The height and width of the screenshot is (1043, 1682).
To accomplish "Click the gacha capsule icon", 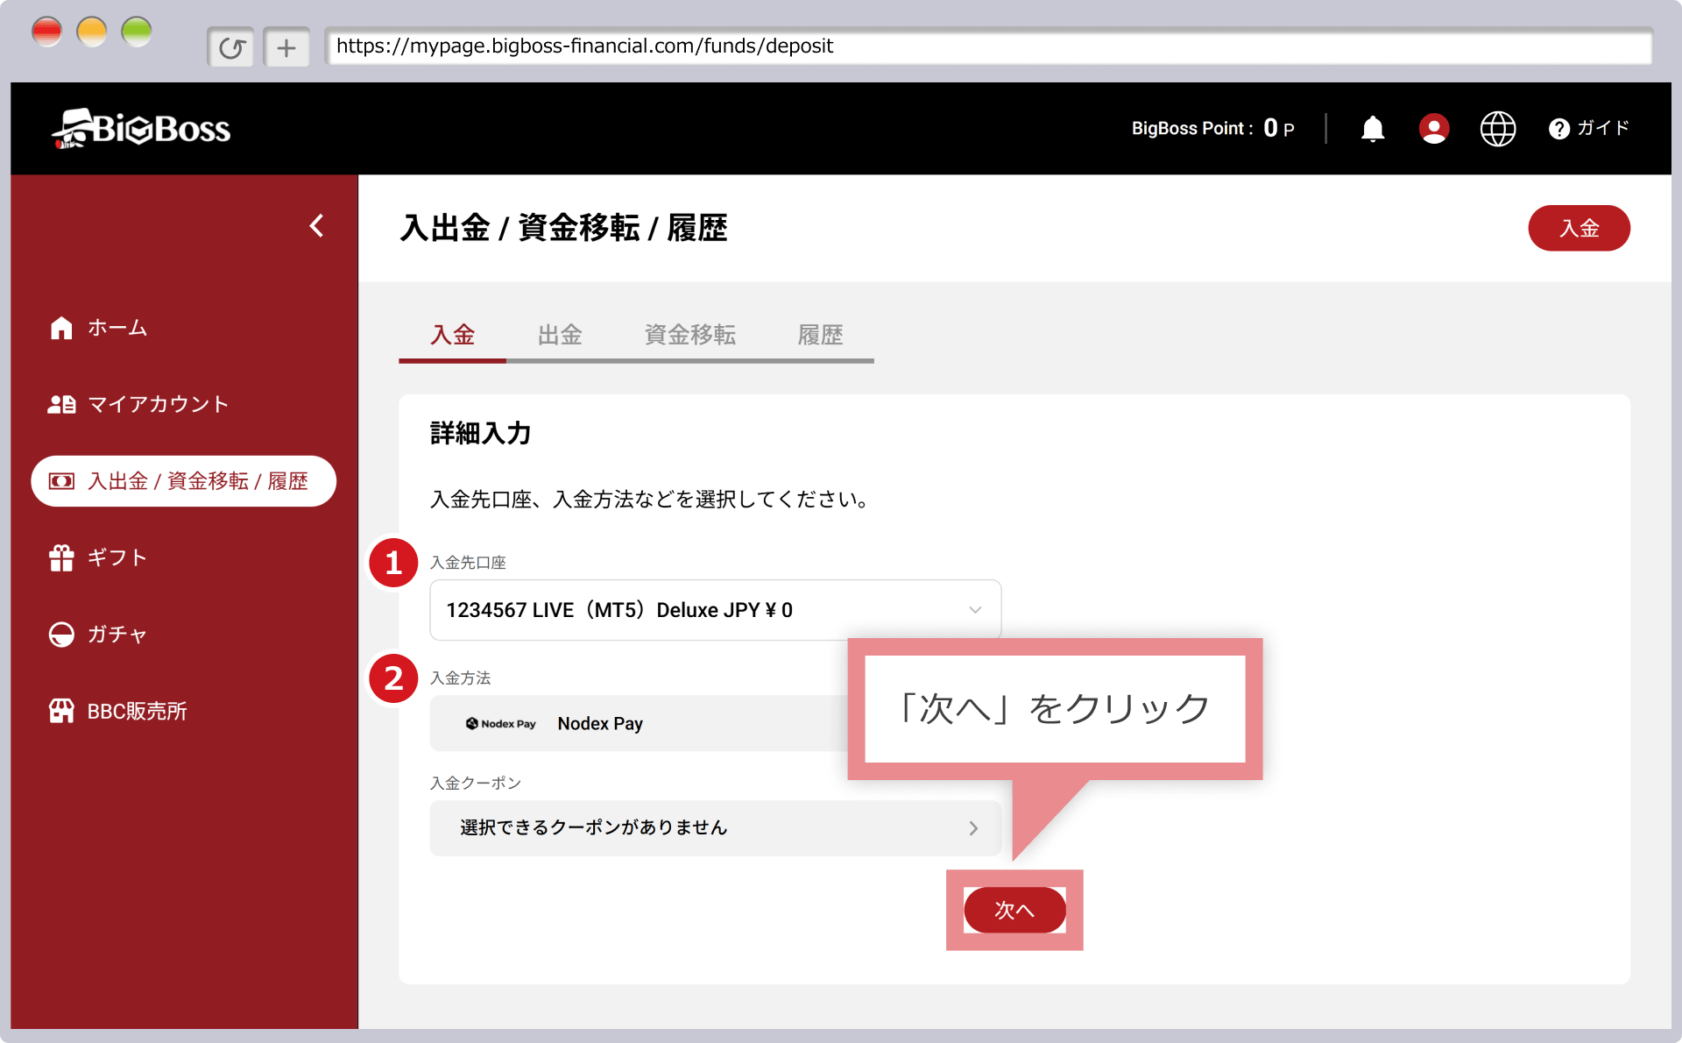I will click(x=61, y=635).
